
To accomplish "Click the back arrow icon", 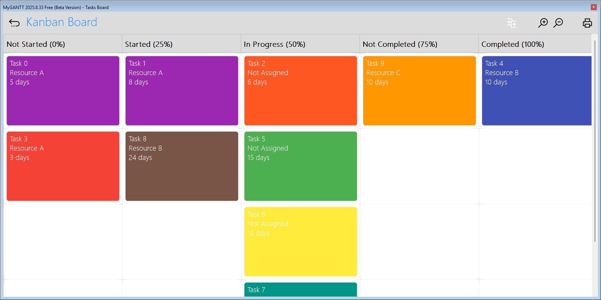I will click(x=14, y=23).
